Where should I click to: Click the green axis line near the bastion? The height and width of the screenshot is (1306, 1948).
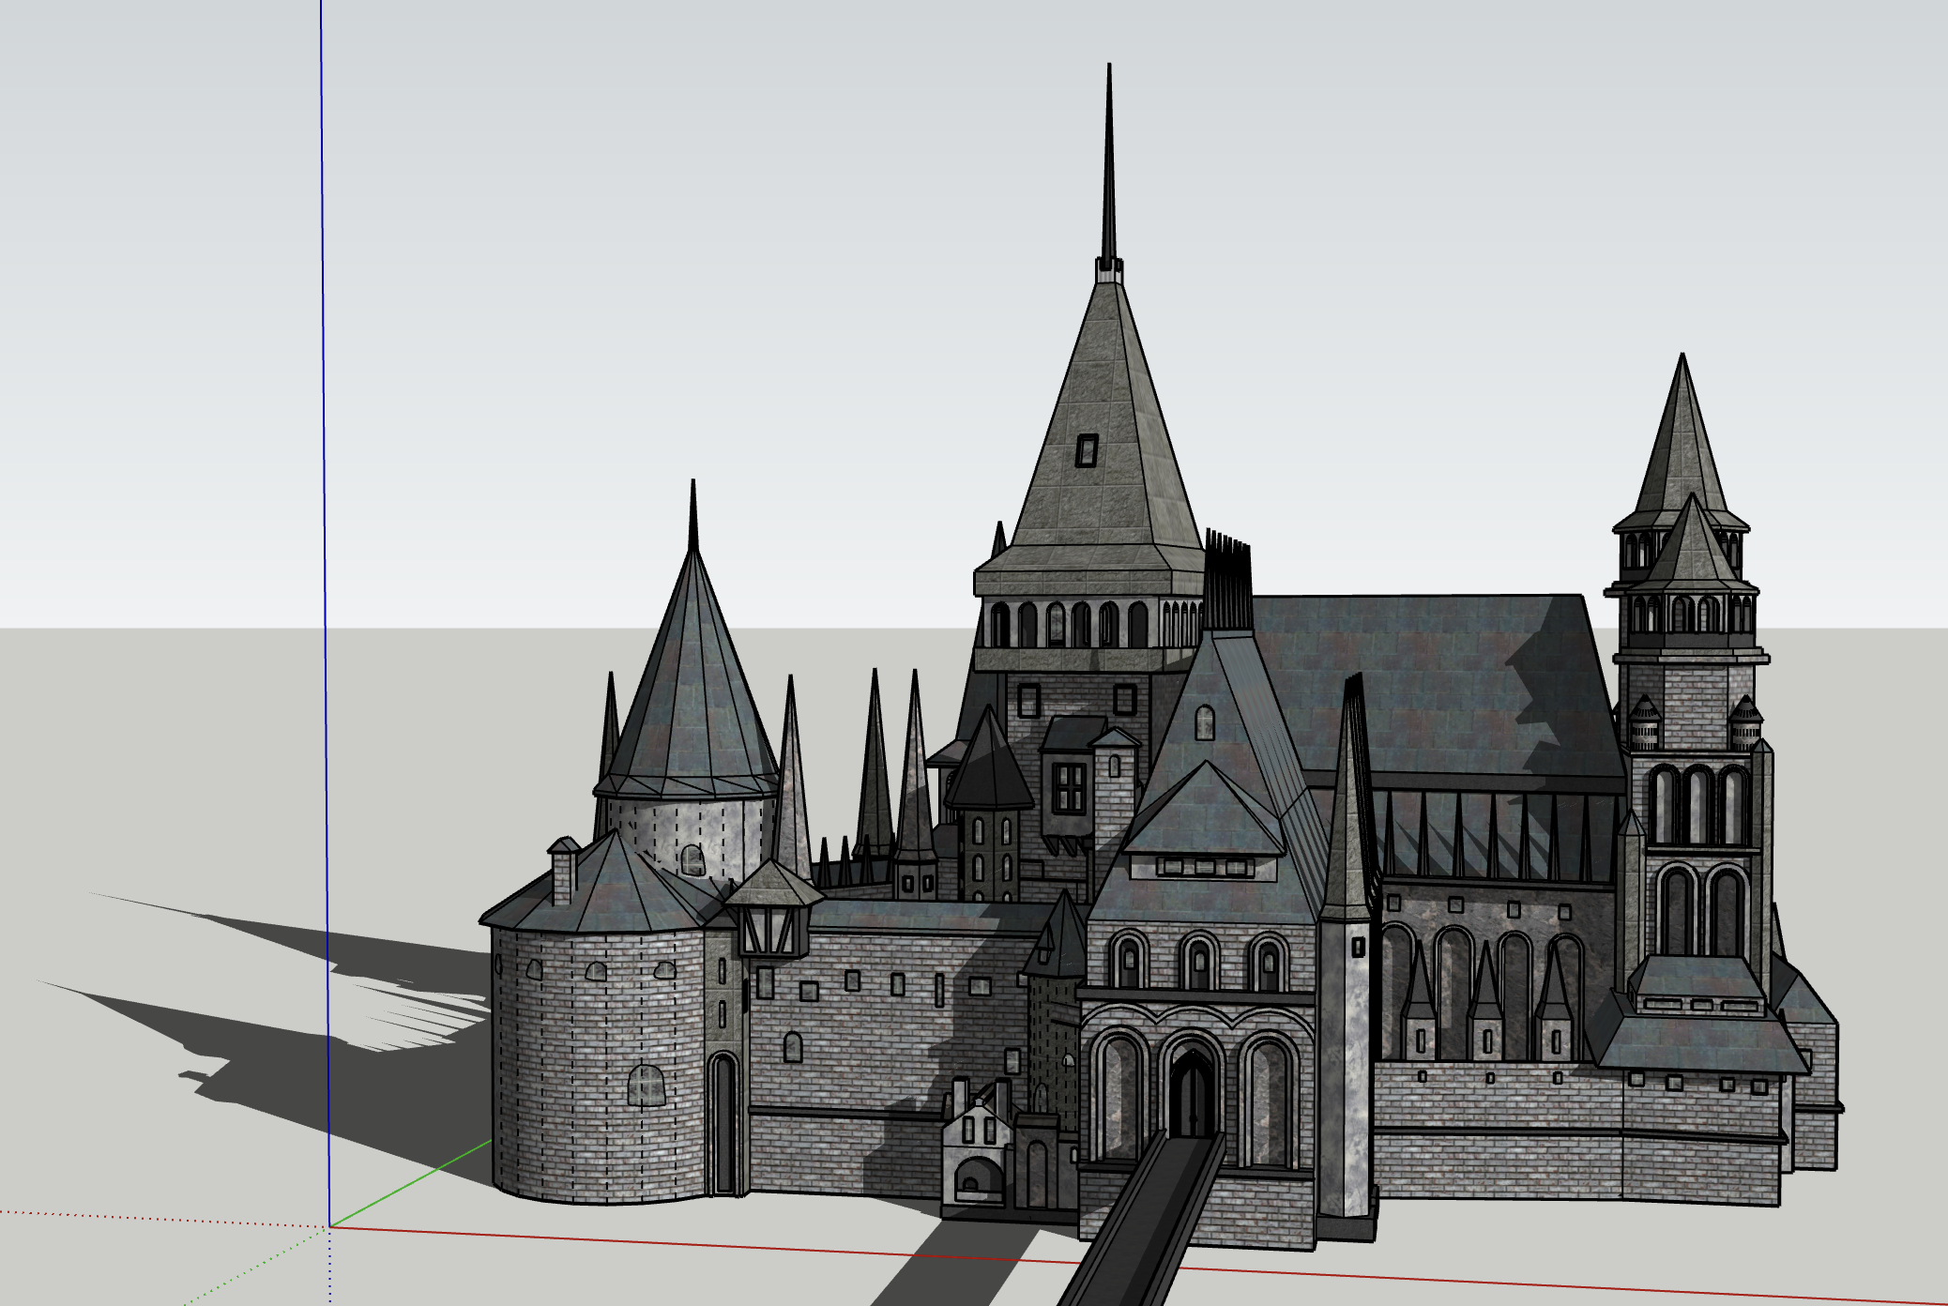[x=410, y=1184]
